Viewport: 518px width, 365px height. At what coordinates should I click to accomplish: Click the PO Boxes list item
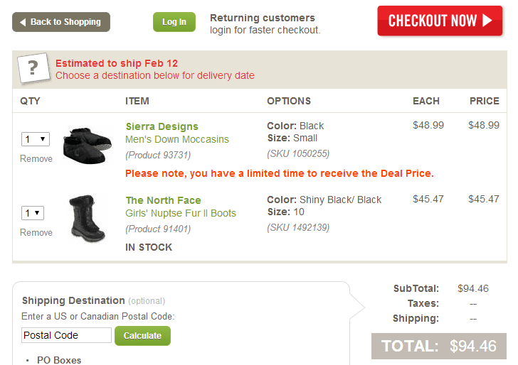coord(59,360)
